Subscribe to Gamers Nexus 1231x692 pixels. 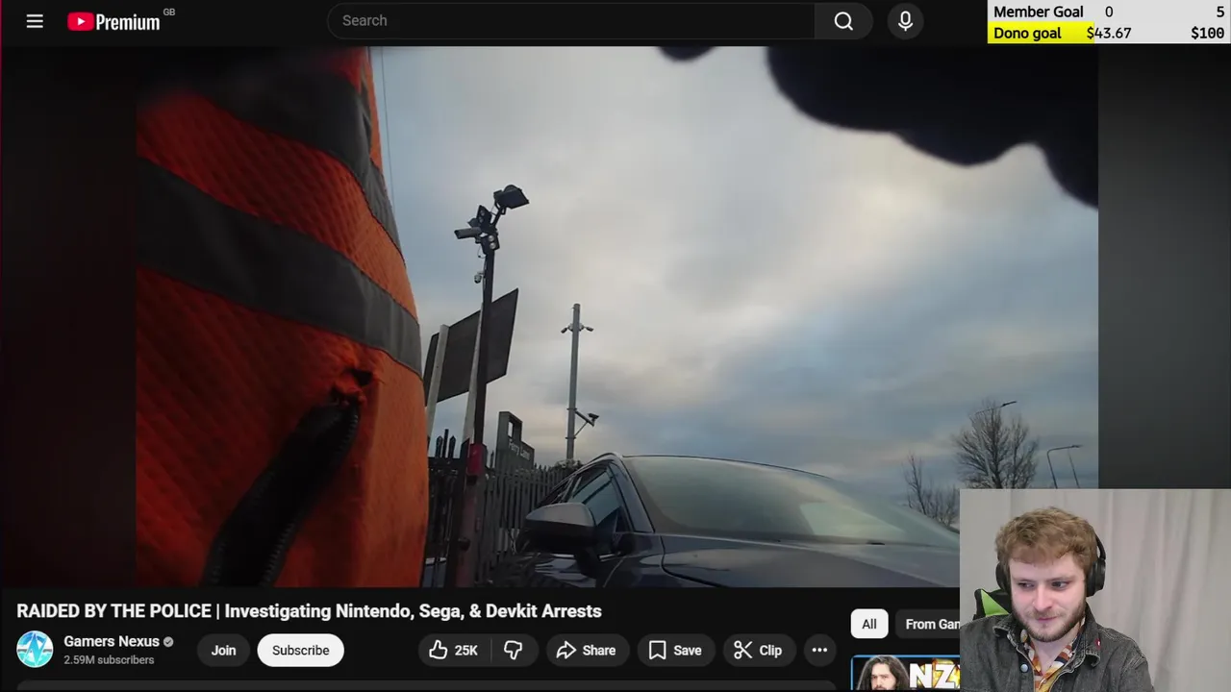coord(300,650)
